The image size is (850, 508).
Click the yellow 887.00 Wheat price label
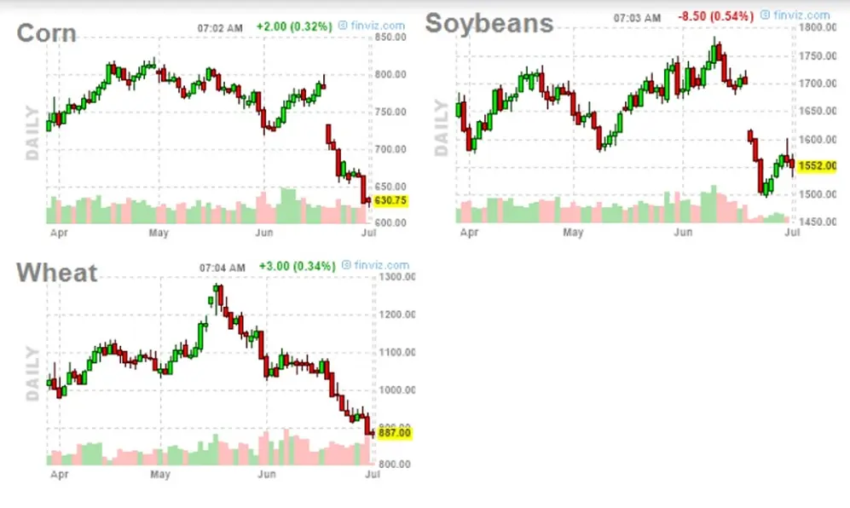point(395,433)
